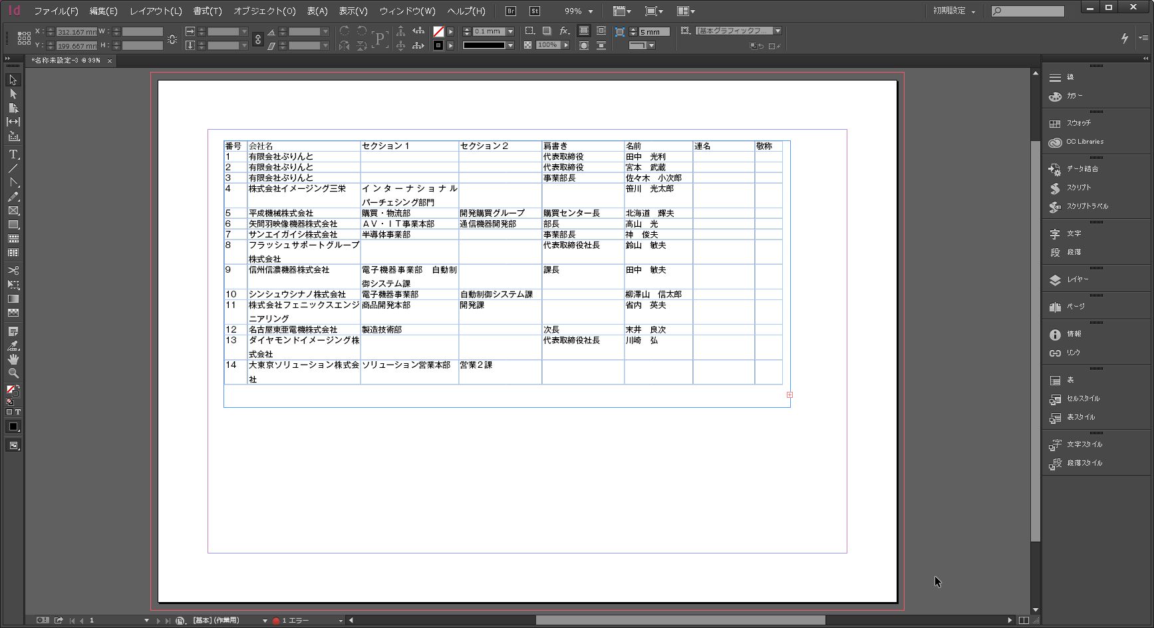
Task: Click the fill and stroke swatch in toolbox
Action: pos(13,392)
